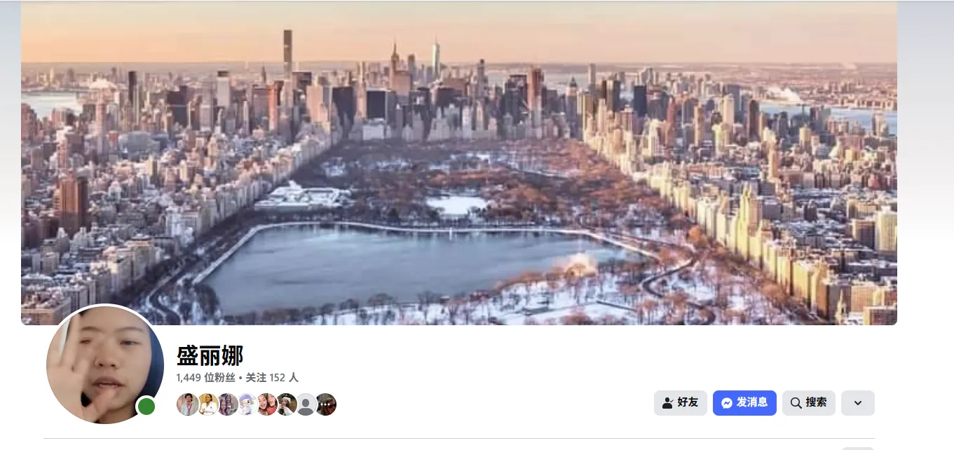Open the fourth cartoon friend avatar
The width and height of the screenshot is (954, 450).
point(247,404)
